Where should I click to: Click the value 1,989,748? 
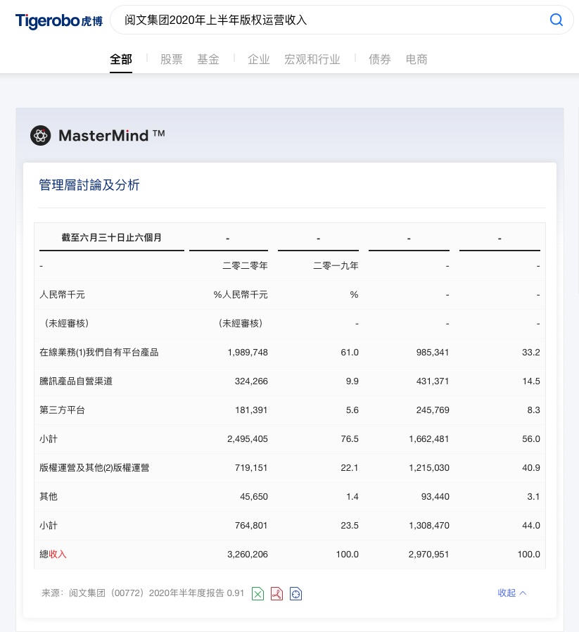tap(248, 353)
